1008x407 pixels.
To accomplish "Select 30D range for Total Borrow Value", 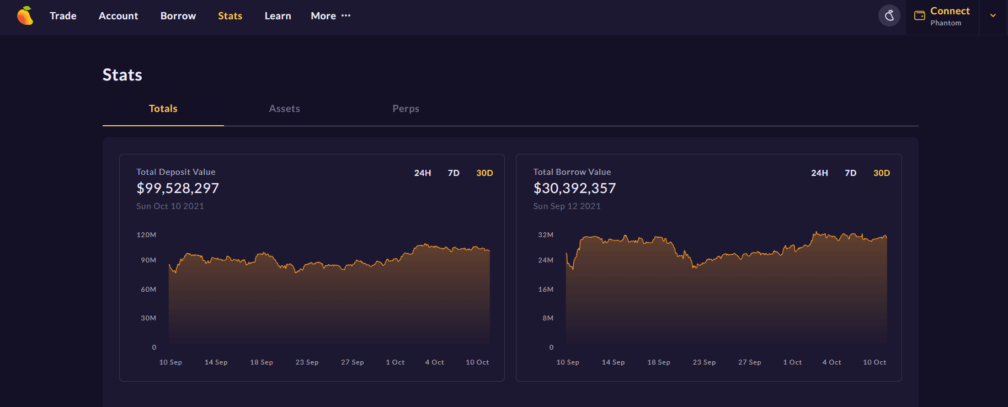I will 882,173.
